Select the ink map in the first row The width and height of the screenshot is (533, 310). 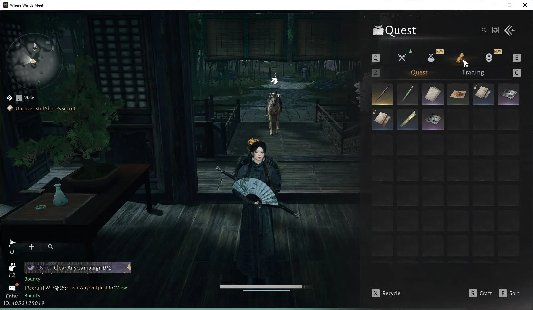click(509, 94)
